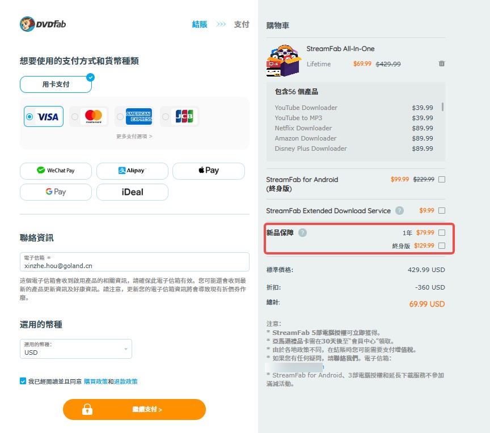Click YouTube Downloader in product list
This screenshot has height=433, width=490.
click(306, 108)
